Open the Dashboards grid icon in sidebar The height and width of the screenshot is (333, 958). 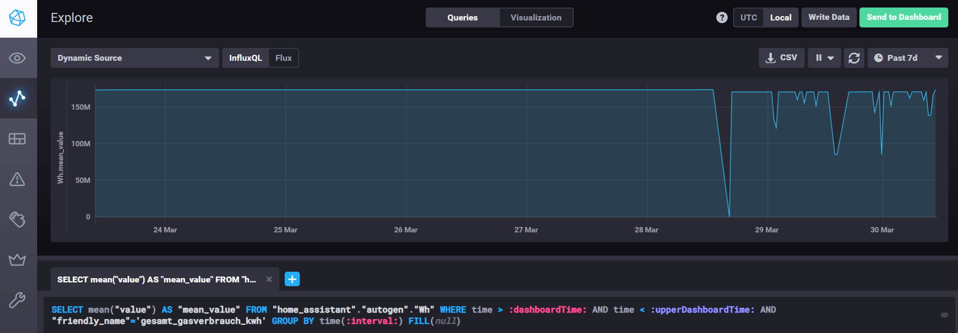17,139
